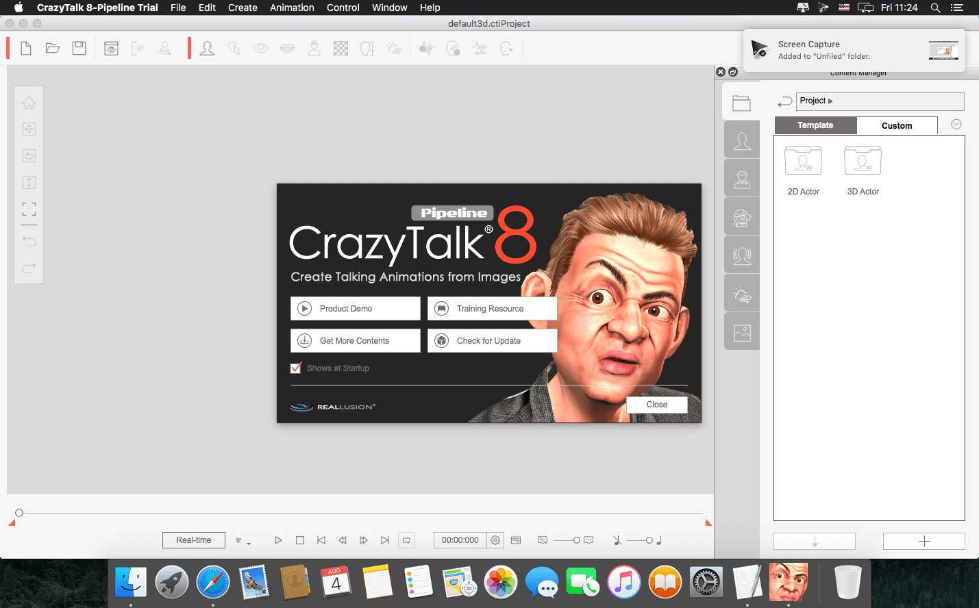The image size is (979, 608).
Task: Click the timeline playhead handle at start
Action: tap(19, 513)
